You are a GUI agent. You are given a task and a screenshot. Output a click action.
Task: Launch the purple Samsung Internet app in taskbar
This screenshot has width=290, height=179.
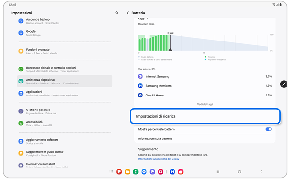(152, 172)
